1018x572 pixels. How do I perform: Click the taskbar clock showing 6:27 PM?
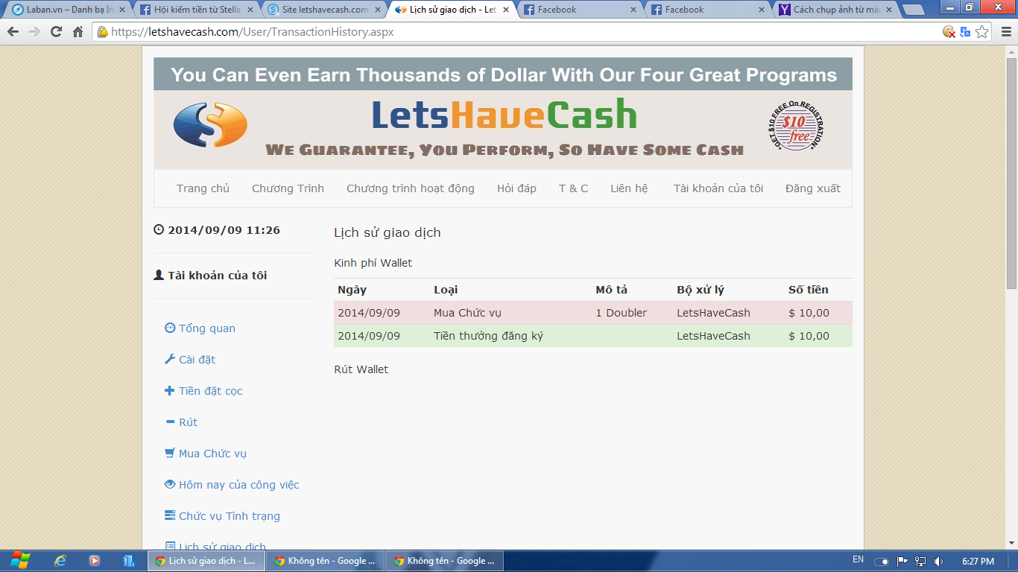pyautogui.click(x=978, y=561)
